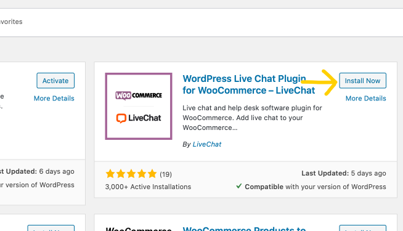Click the (19) ratings count
Screen dimensions: 403x231
click(x=166, y=174)
